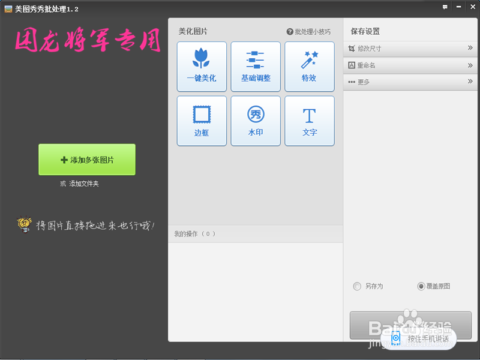
Task: Click the 美化图片 heading
Action: coord(193,31)
